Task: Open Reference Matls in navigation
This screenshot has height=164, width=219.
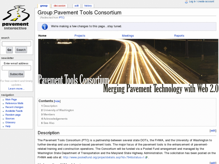Action: [x=14, y=103]
